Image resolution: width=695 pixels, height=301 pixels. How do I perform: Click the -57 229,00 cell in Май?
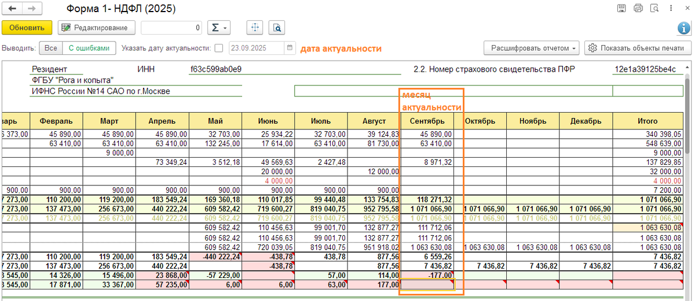215,275
